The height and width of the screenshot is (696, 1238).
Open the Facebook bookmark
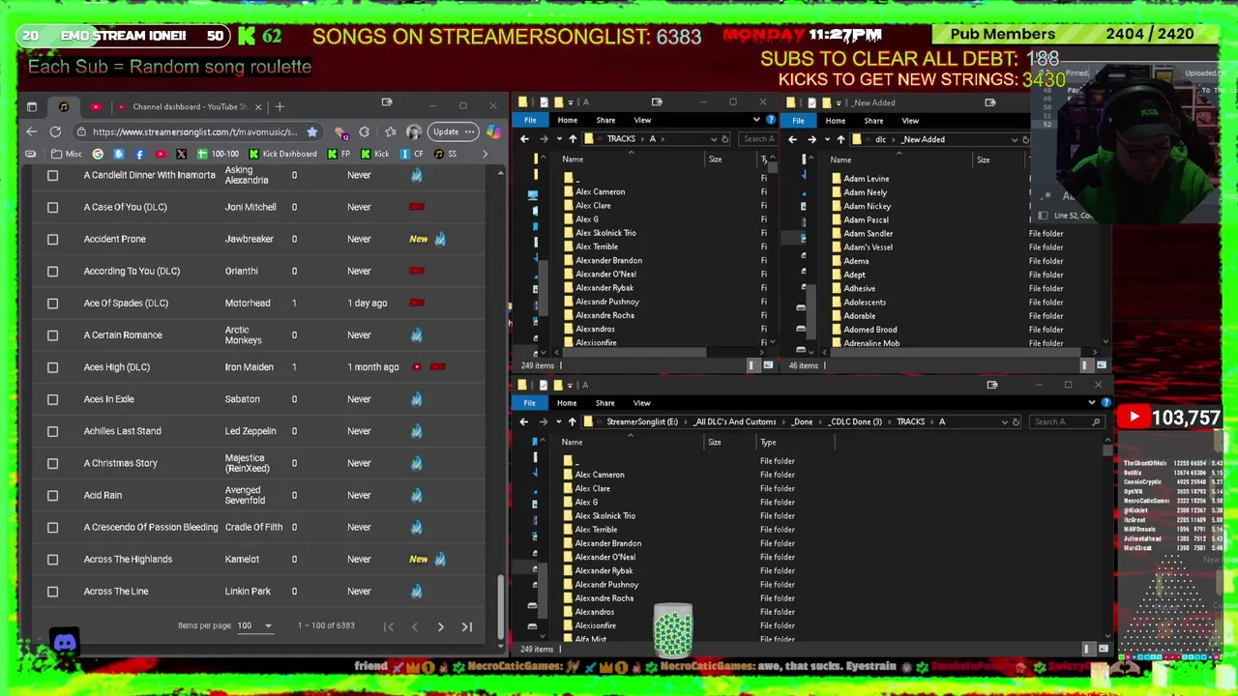pos(139,154)
